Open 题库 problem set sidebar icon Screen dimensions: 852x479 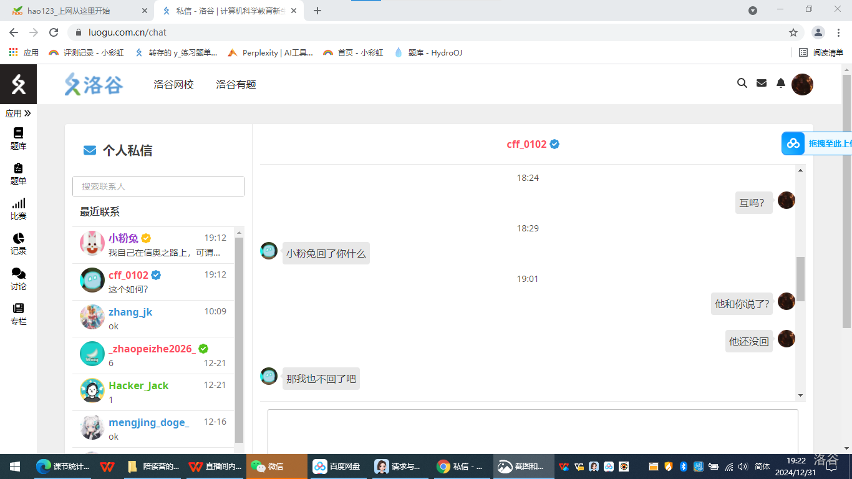point(18,138)
